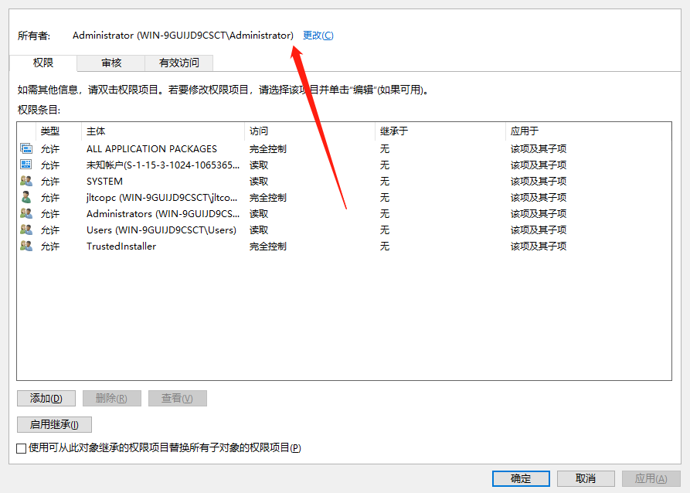The width and height of the screenshot is (690, 493).
Task: Click the TrustedInstaller group icon
Action: (x=26, y=246)
